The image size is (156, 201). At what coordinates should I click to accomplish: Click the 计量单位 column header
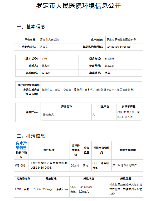104,106
